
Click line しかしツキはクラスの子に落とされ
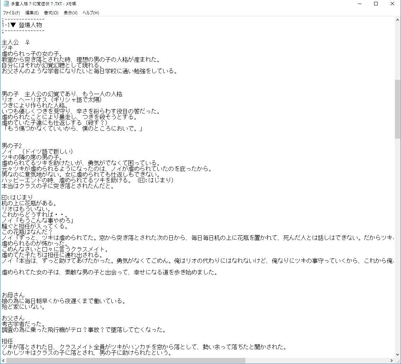(x=87, y=353)
